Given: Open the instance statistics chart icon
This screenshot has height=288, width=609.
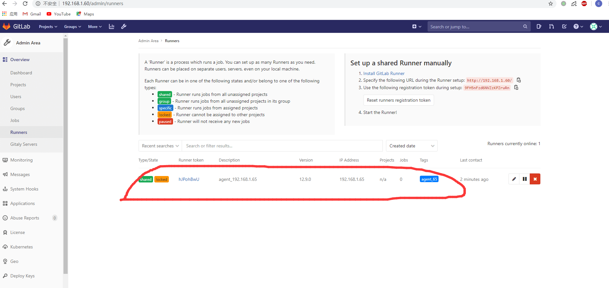Looking at the screenshot, I should pos(111,26).
